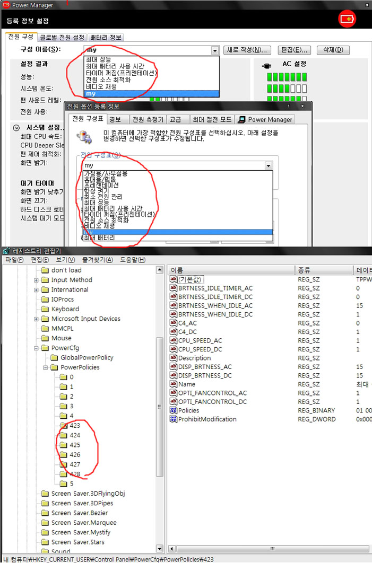Screen dimensions: 372x563
Task: Click the AC plug icon beside AC 설정
Action: 267,65
